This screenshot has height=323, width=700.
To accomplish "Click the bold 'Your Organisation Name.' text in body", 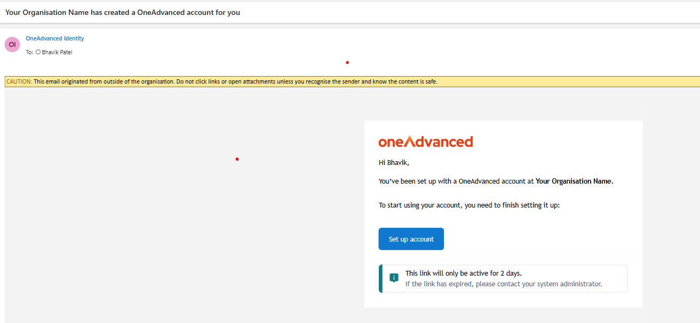I will pyautogui.click(x=575, y=181).
